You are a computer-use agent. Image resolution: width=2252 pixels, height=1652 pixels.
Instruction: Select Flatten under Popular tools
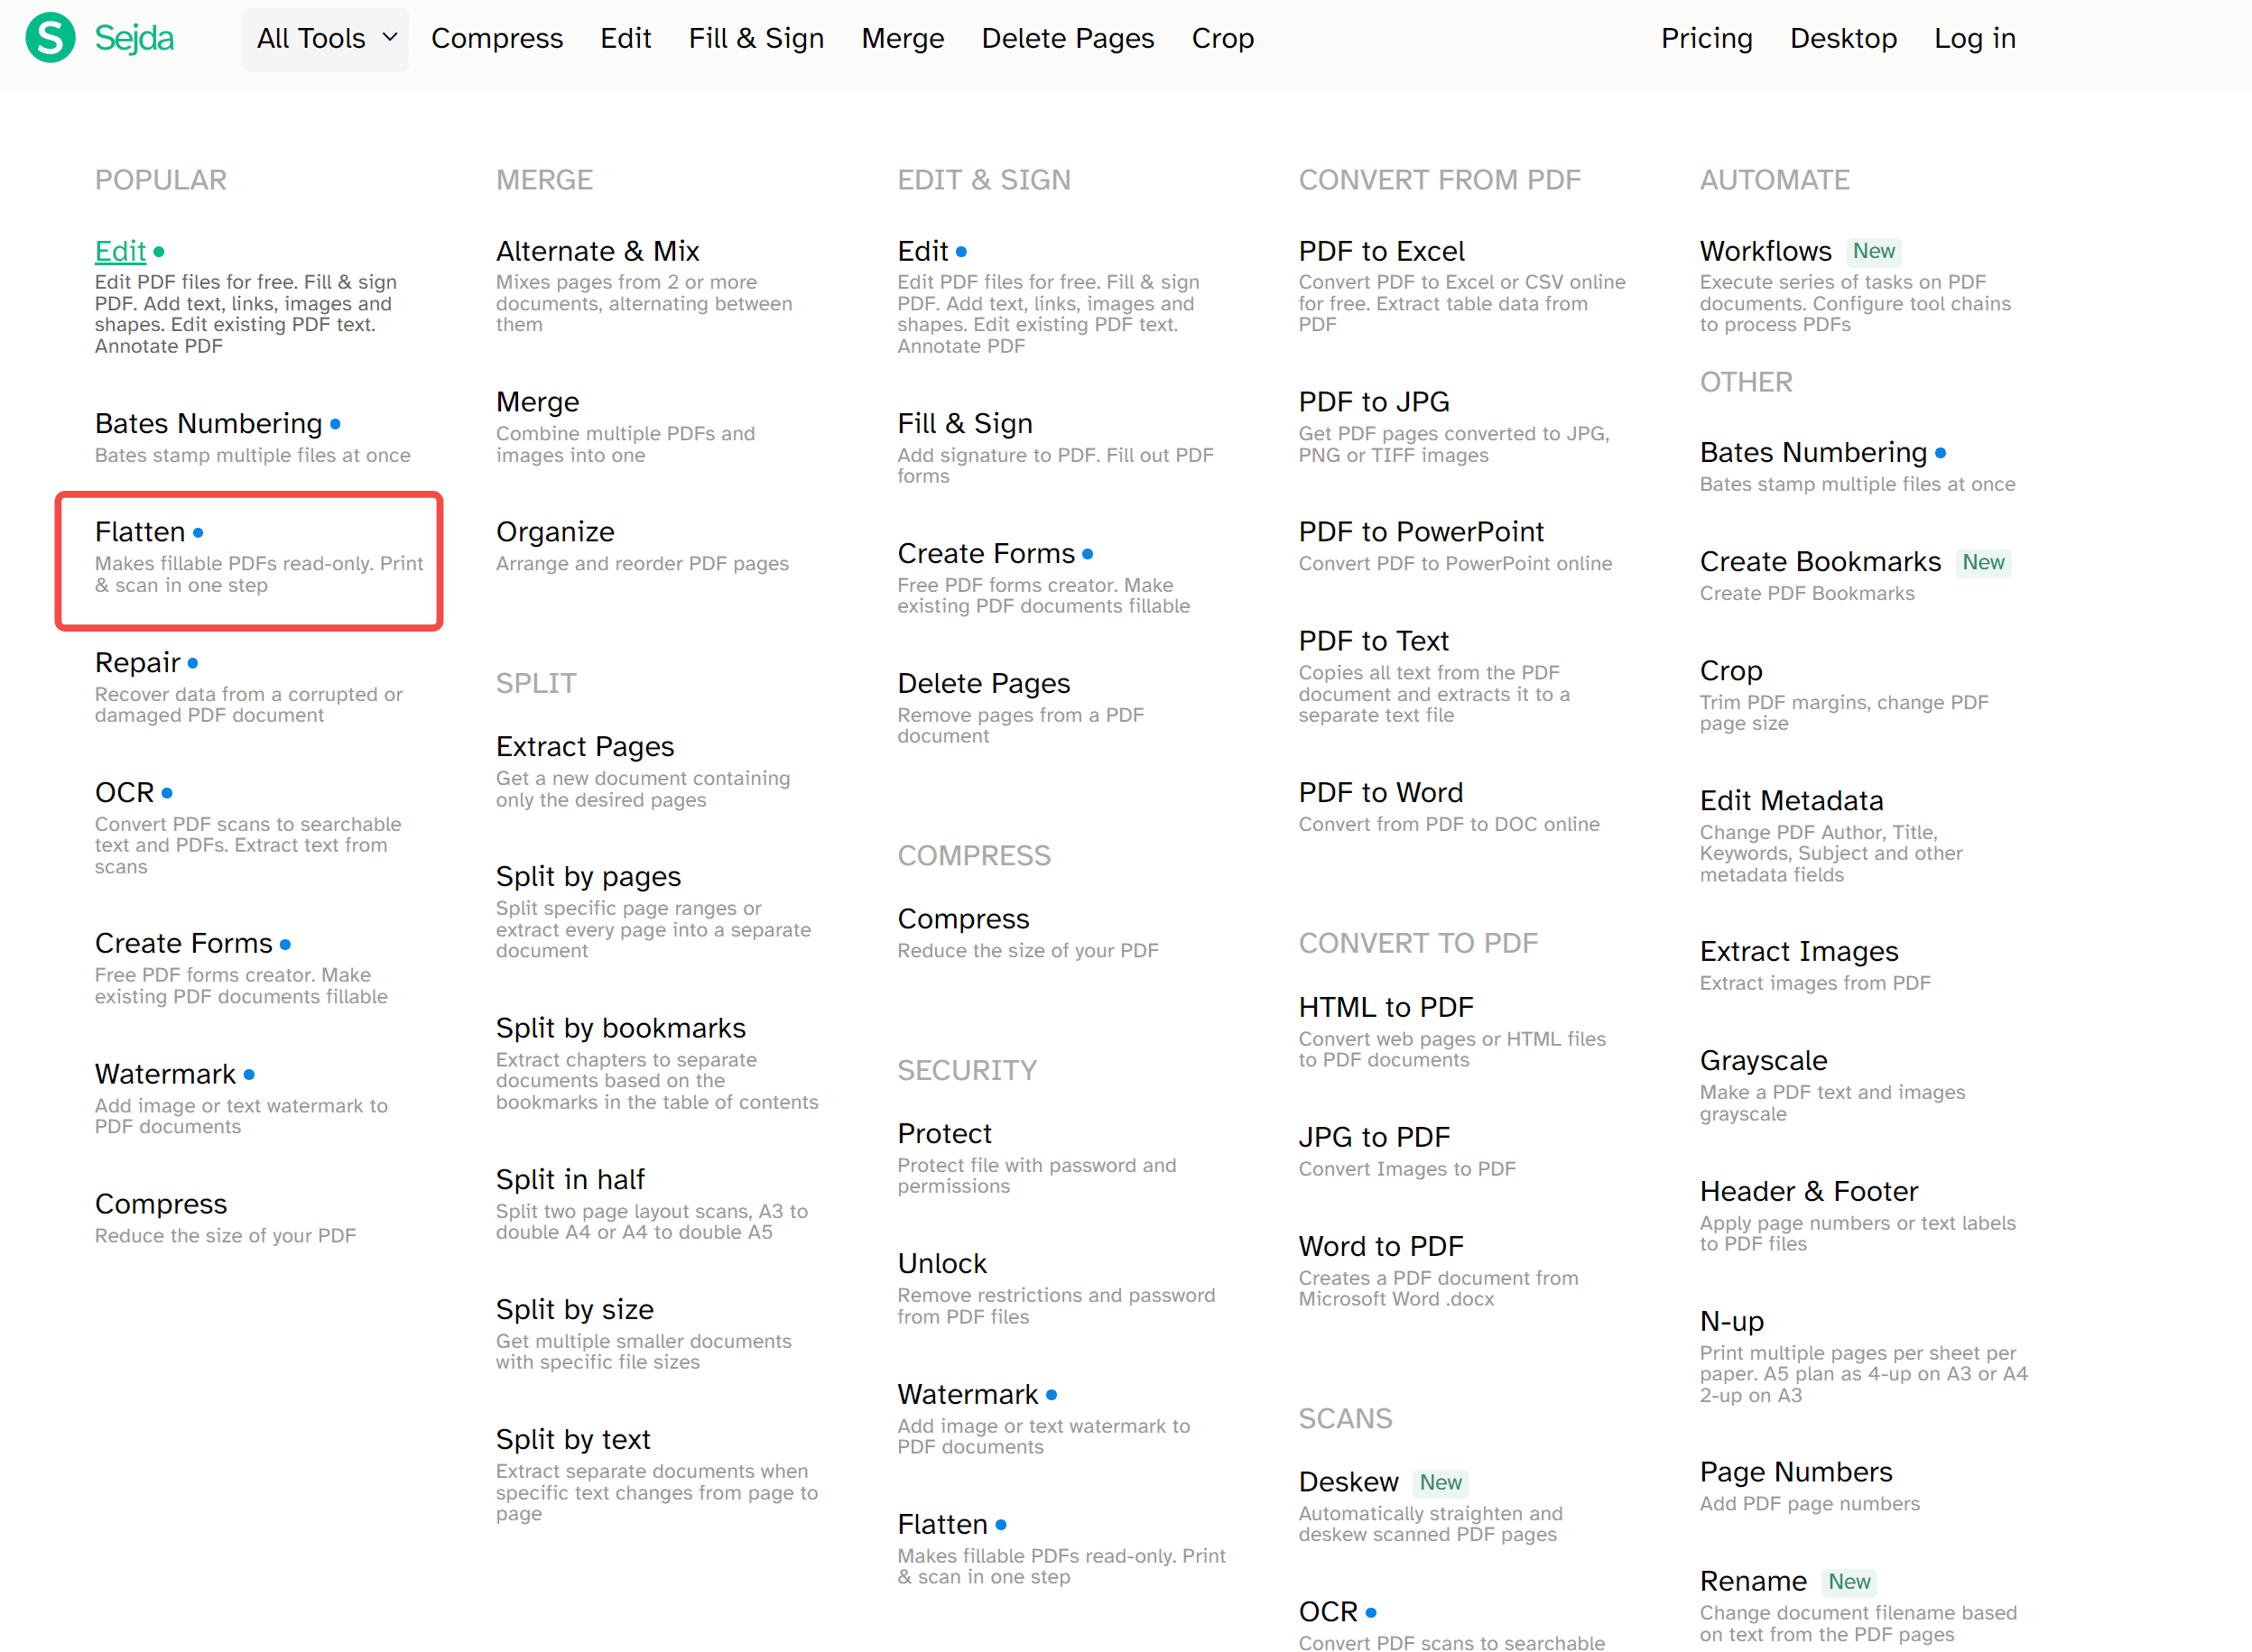(140, 532)
